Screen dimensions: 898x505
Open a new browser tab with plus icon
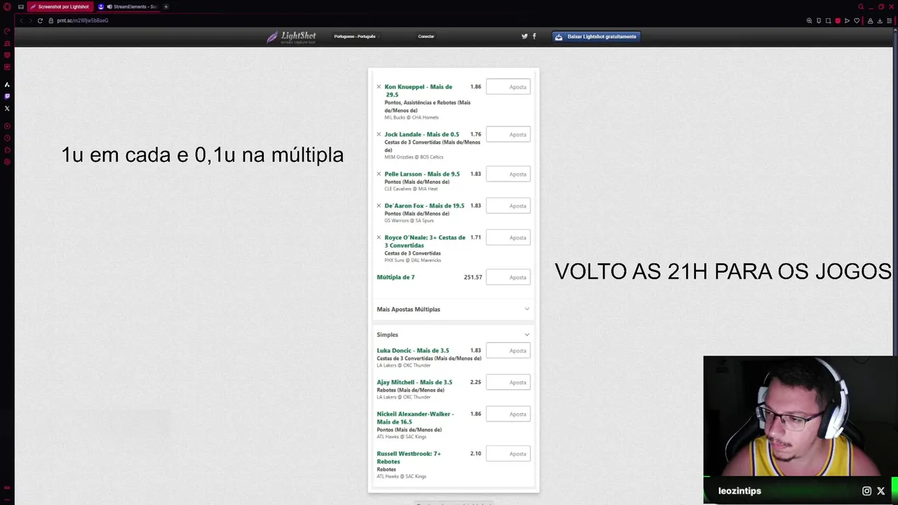point(166,7)
